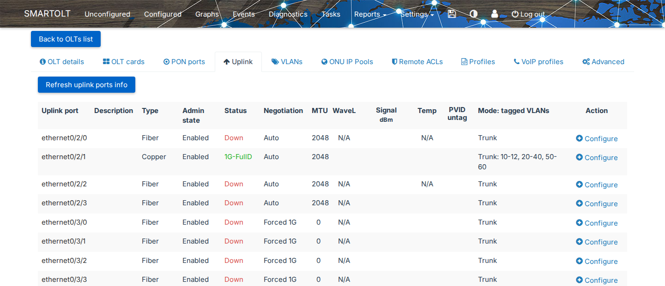Image resolution: width=665 pixels, height=286 pixels.
Task: Open the Tasks page
Action: [x=331, y=14]
